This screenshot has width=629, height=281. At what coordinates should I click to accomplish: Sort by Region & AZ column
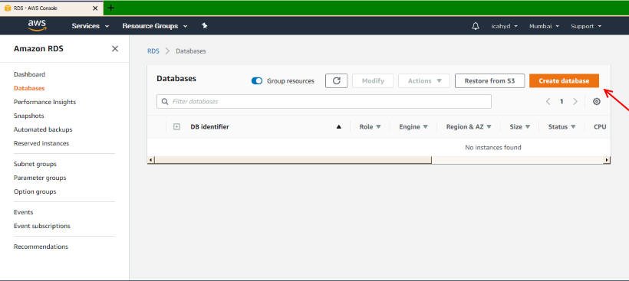469,127
